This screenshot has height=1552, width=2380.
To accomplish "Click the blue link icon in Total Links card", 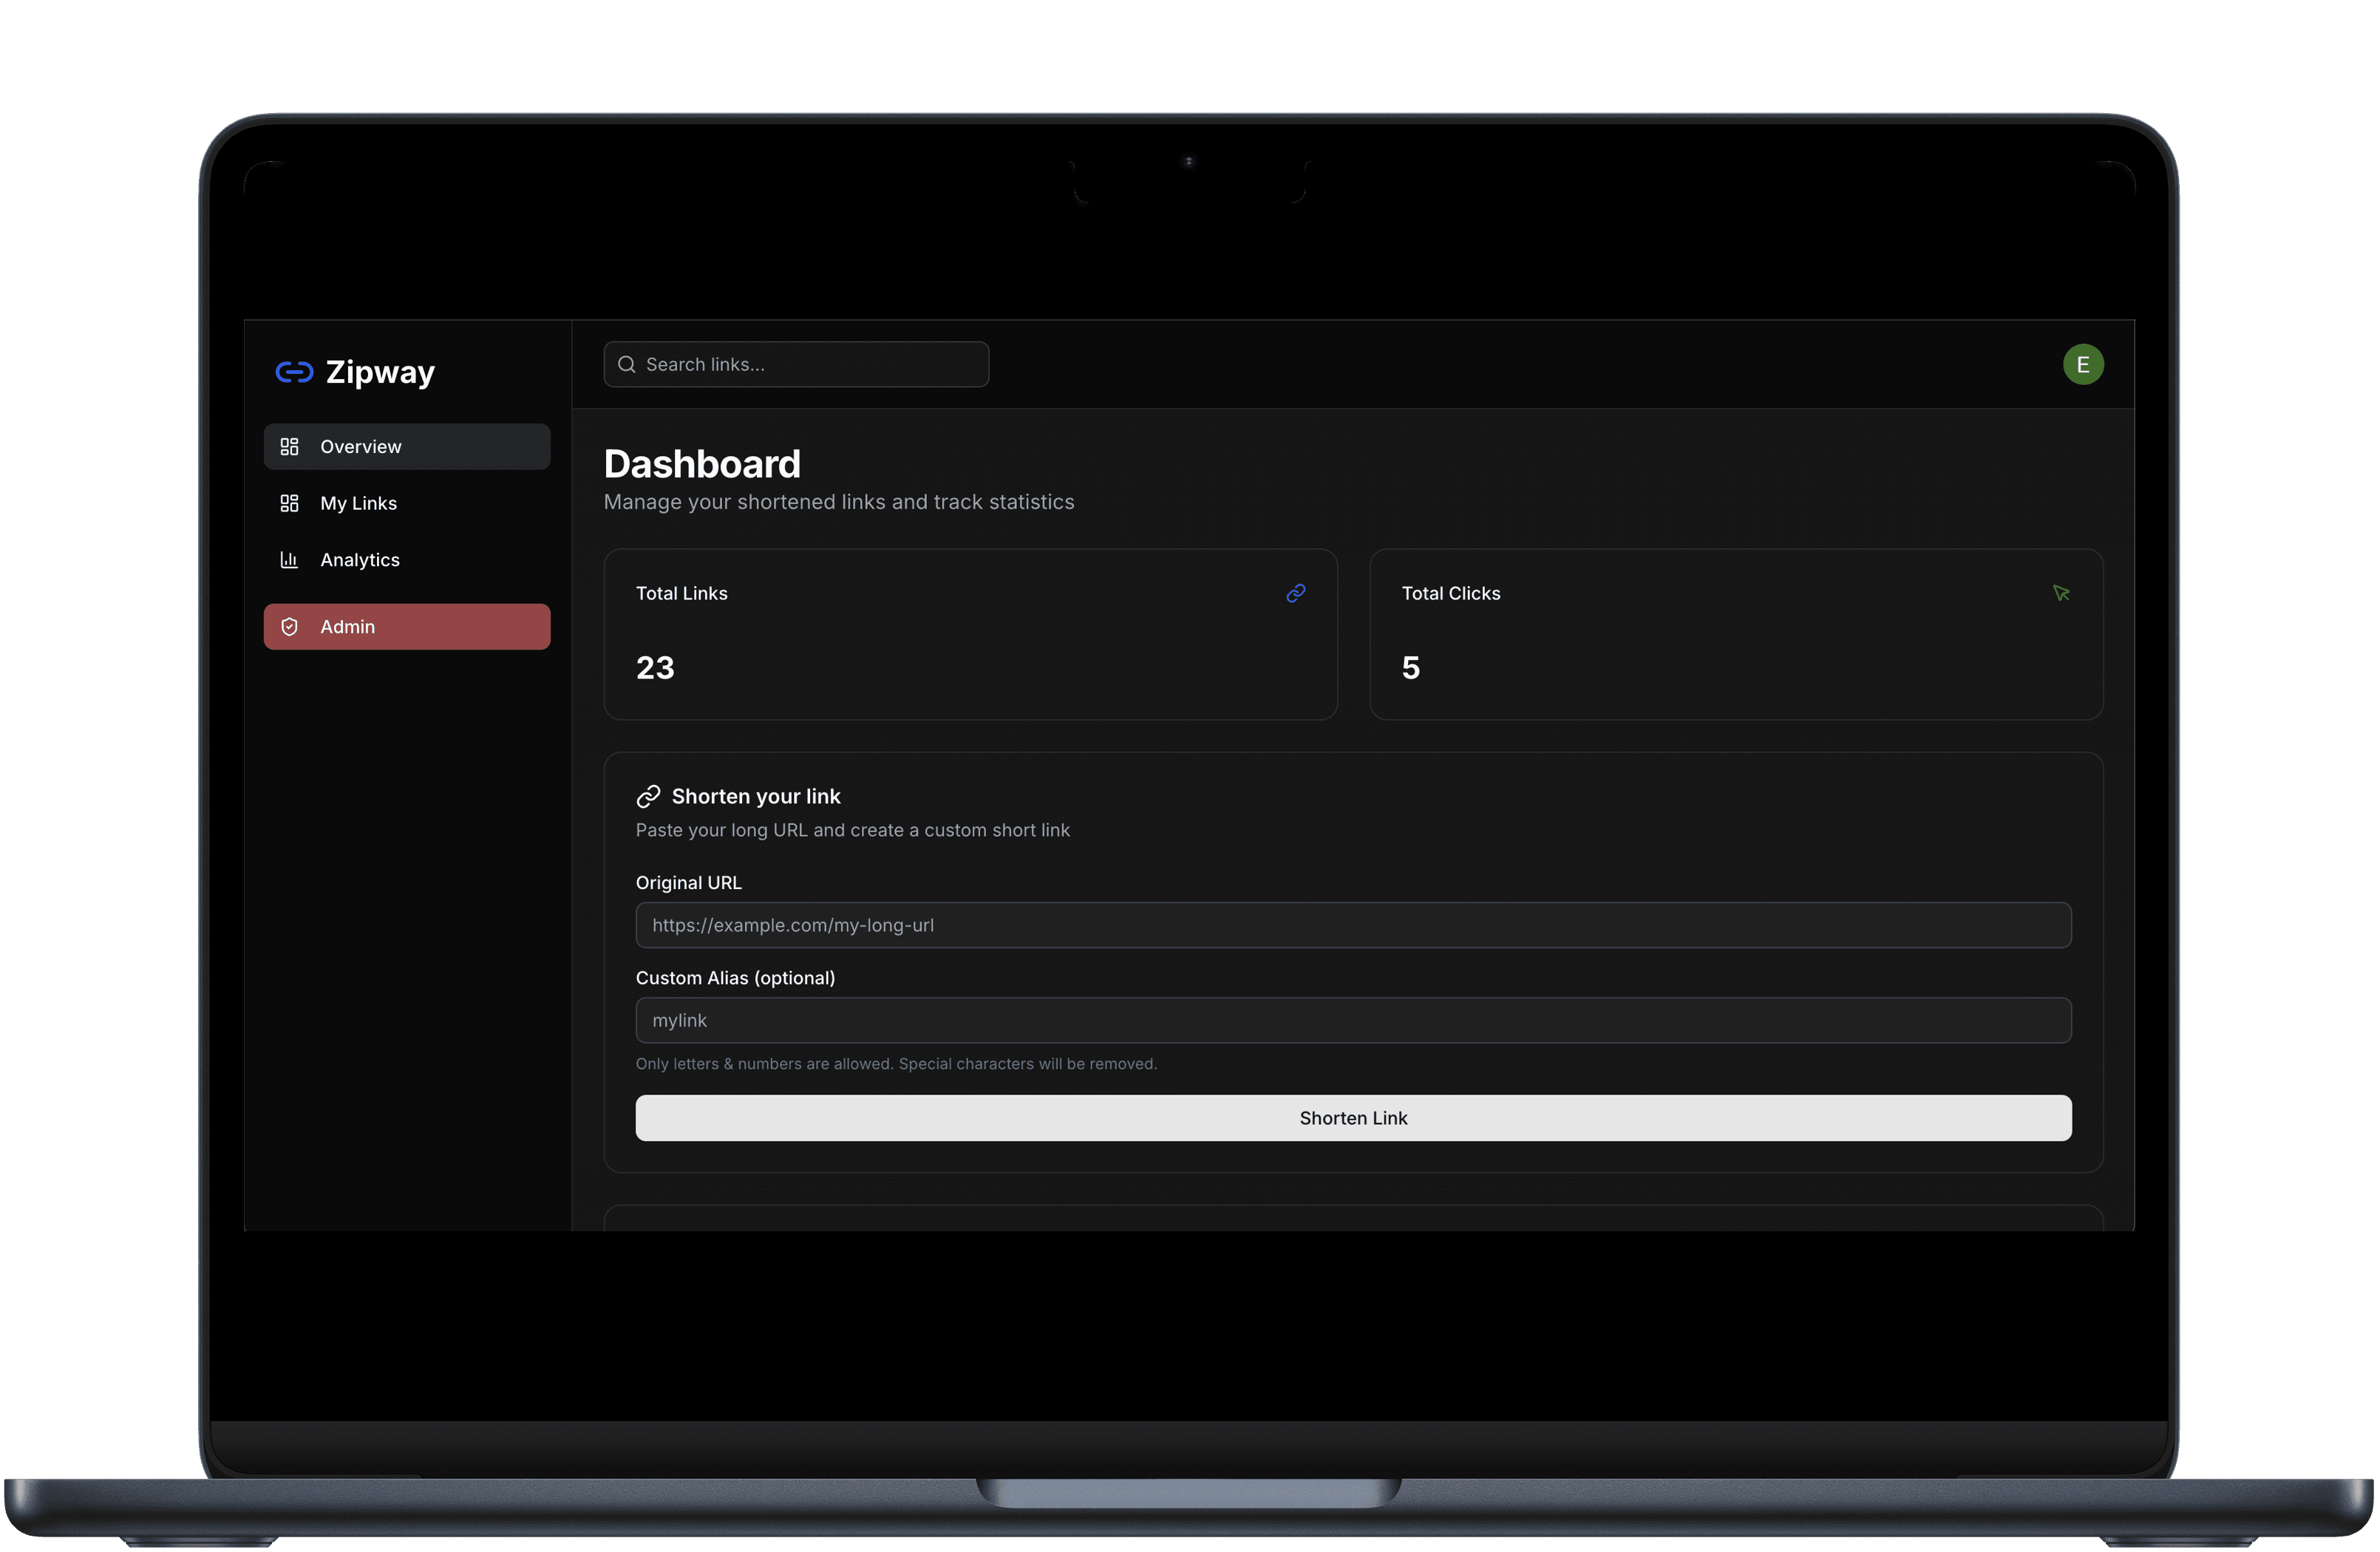I will coord(1296,594).
